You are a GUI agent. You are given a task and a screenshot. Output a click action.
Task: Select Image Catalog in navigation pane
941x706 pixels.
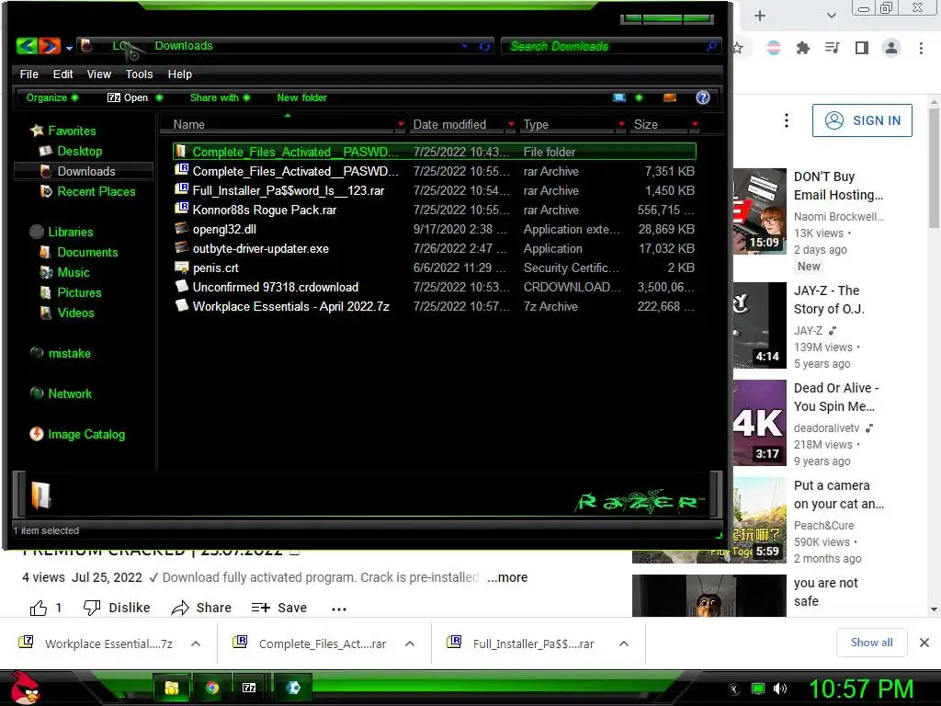tap(77, 435)
